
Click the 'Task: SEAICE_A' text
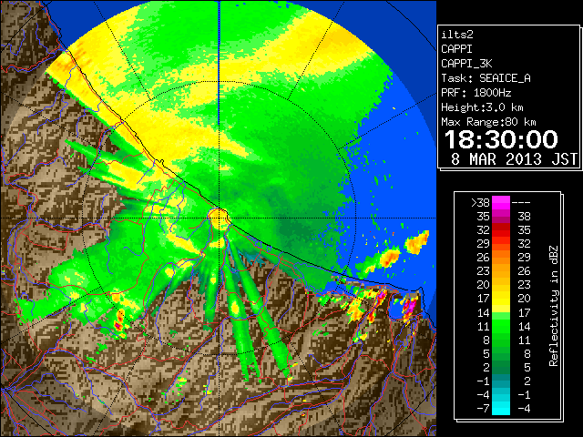[486, 78]
